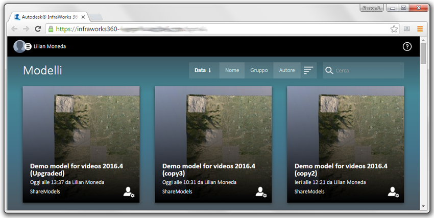Open the user menu icon beside Lilian Moneda
This screenshot has height=218, width=434.
tap(28, 47)
